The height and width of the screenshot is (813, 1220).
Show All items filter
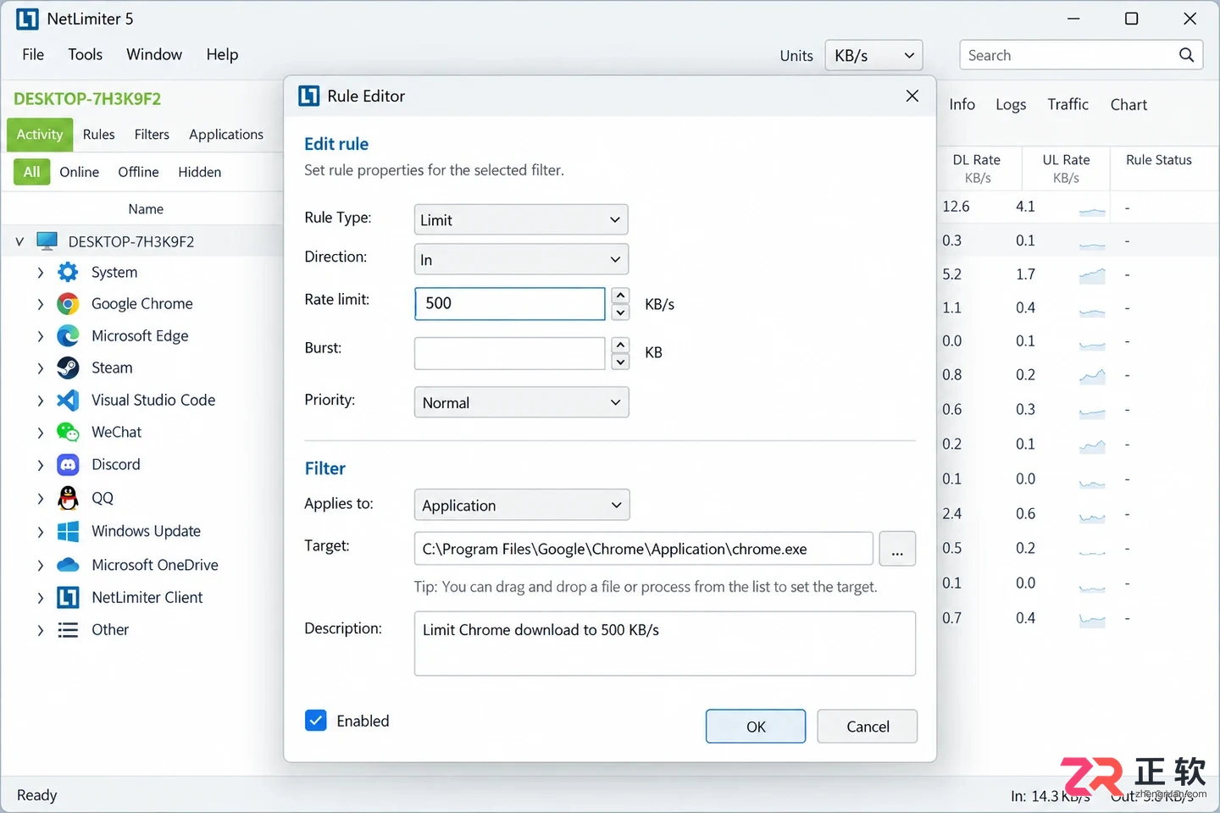tap(32, 172)
